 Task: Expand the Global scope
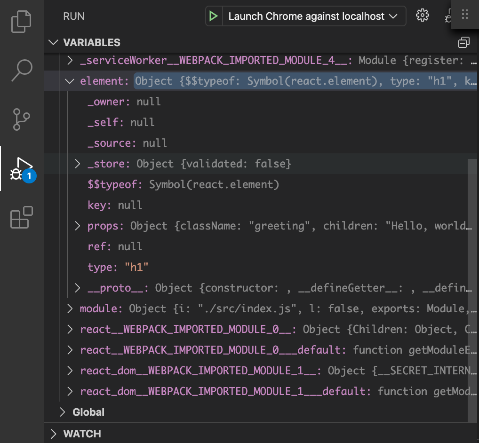[x=62, y=412]
